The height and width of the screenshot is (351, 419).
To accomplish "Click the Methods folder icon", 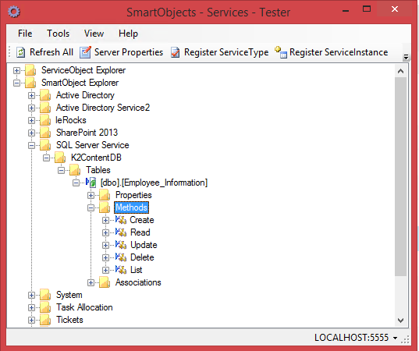I will 105,207.
